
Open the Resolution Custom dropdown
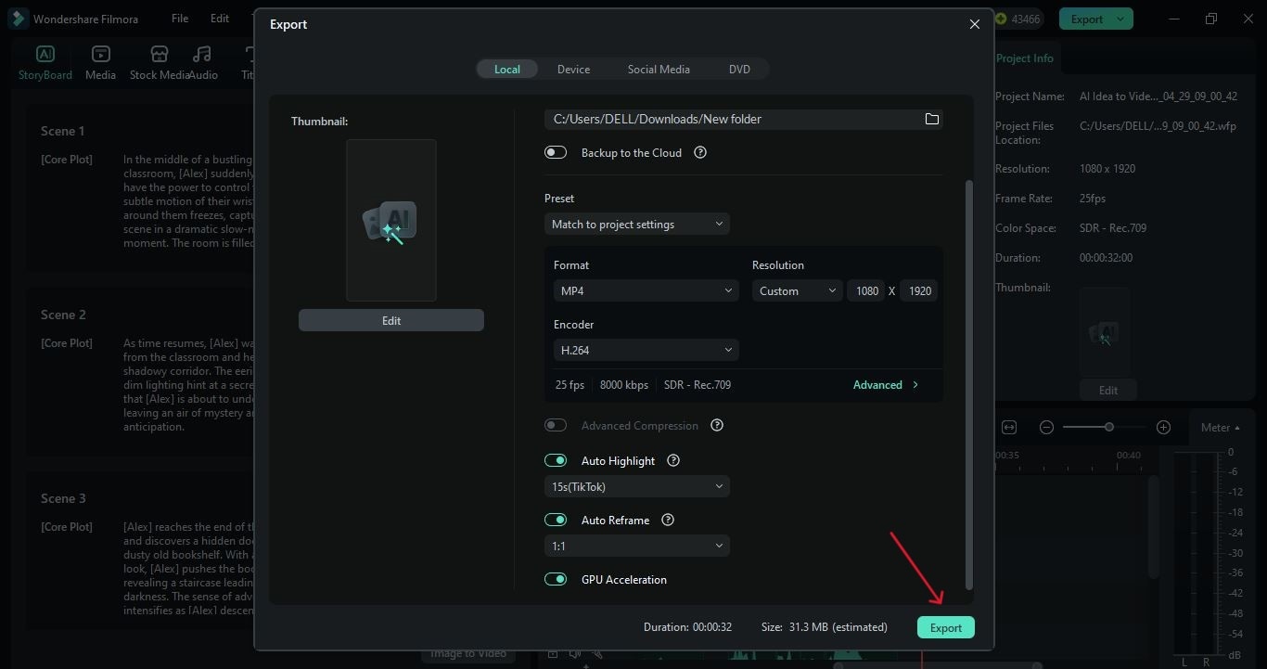[797, 290]
